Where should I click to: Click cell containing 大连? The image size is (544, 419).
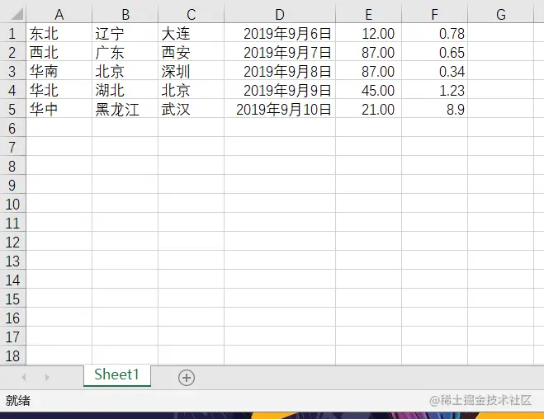[x=192, y=33]
